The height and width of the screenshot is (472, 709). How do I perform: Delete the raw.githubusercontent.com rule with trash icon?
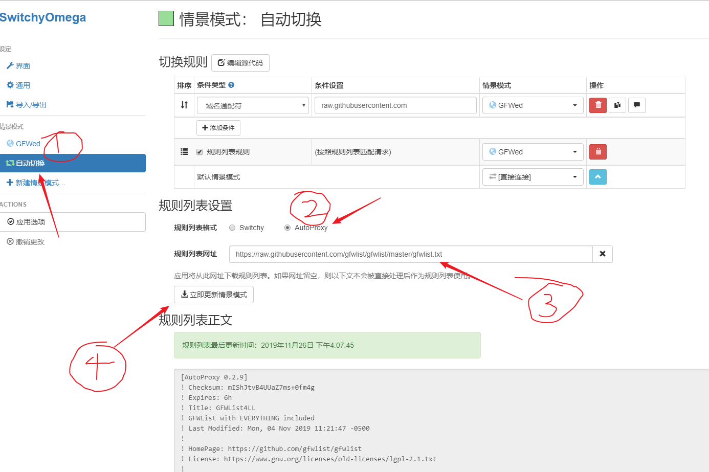pyautogui.click(x=598, y=105)
